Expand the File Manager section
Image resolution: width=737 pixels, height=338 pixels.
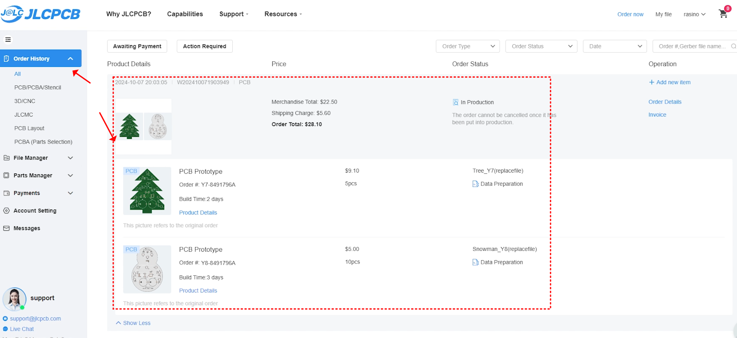(70, 158)
